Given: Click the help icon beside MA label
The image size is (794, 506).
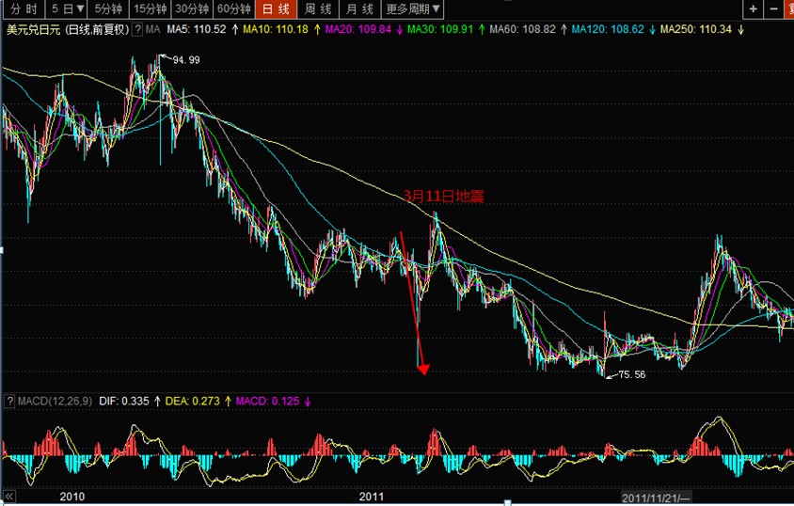Looking at the screenshot, I should click(x=137, y=30).
